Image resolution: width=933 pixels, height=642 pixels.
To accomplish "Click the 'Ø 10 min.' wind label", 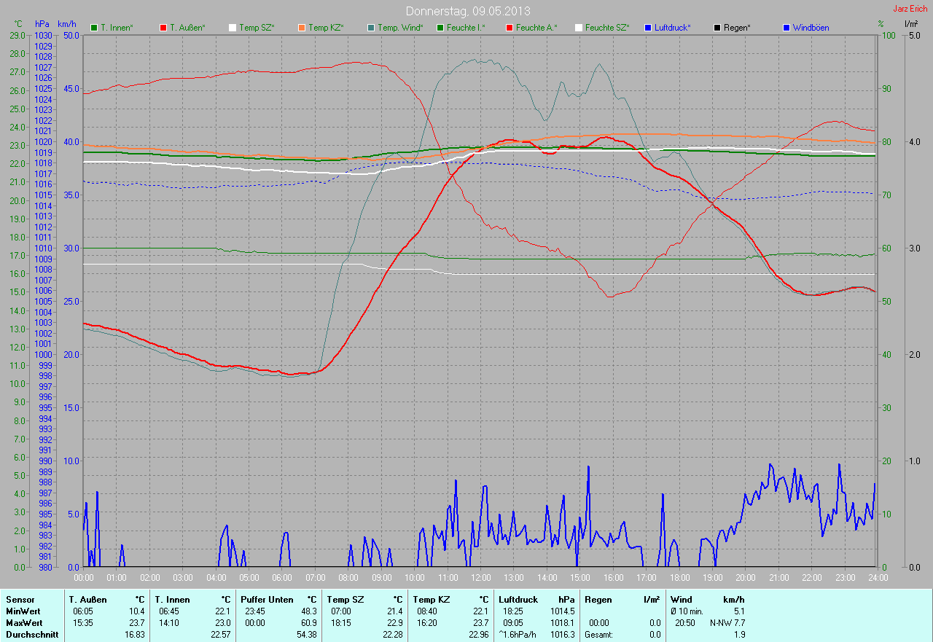I will (x=687, y=611).
